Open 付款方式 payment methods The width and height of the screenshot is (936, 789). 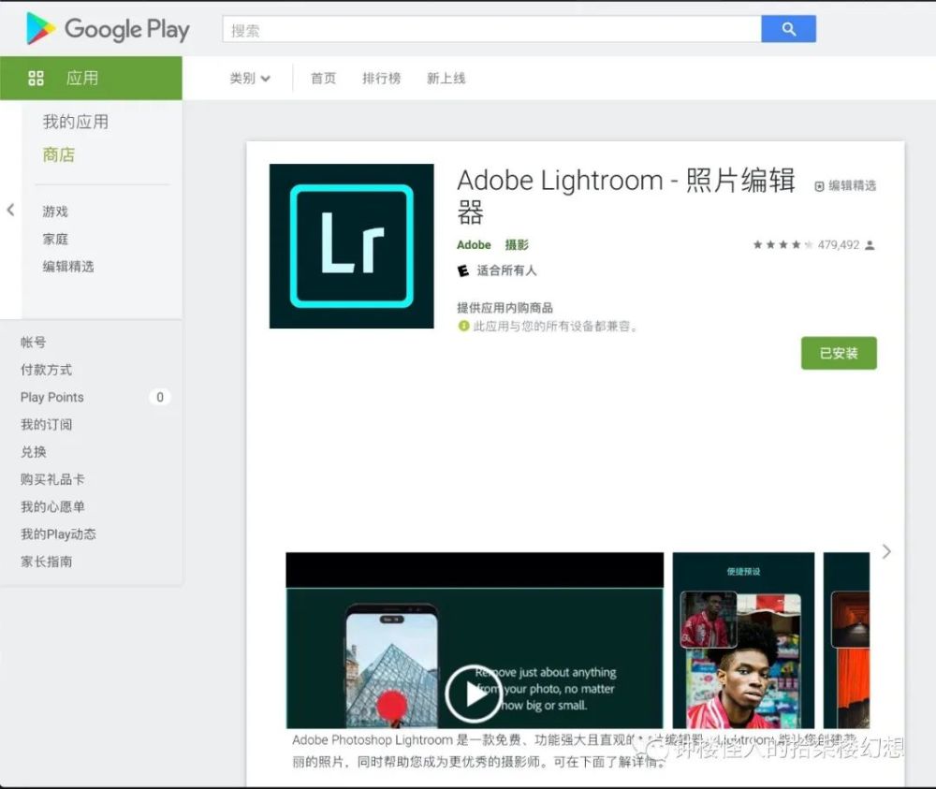[46, 370]
